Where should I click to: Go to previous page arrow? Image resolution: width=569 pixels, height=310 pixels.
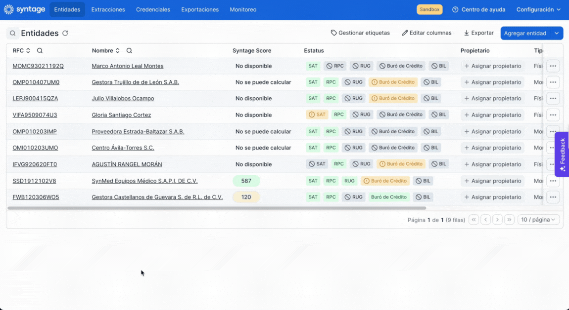click(485, 220)
